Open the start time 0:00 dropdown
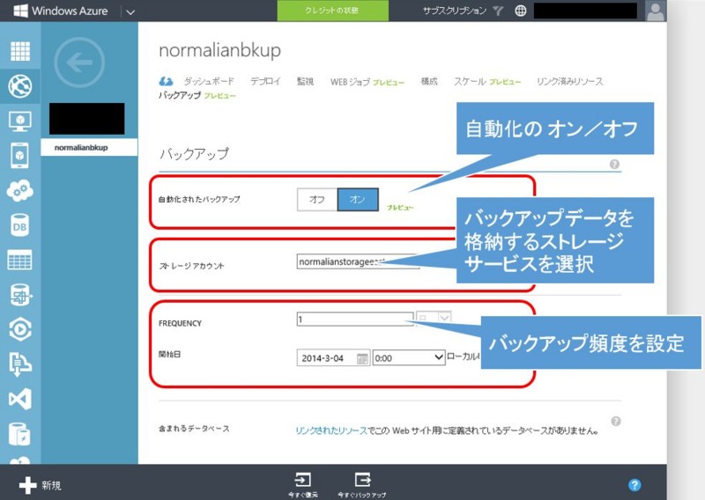The height and width of the screenshot is (500, 705). pyautogui.click(x=409, y=358)
